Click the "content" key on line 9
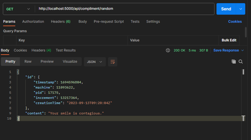The height and width of the screenshot is (140, 251). 35,113
